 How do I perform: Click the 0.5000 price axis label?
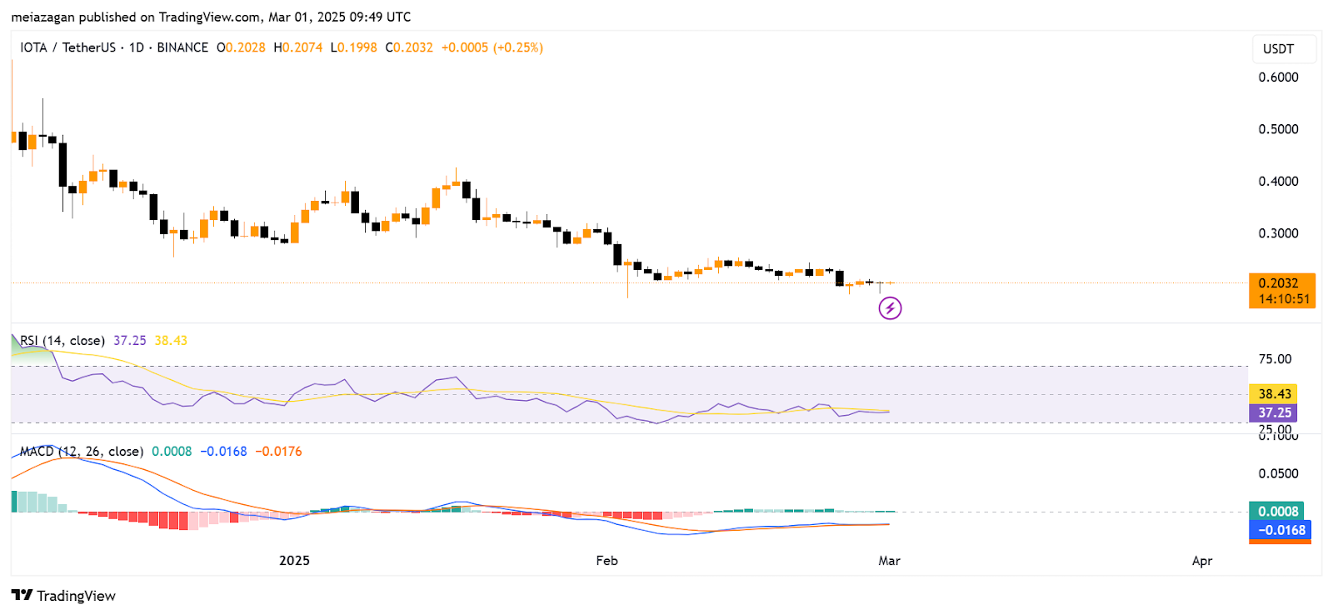pos(1278,129)
